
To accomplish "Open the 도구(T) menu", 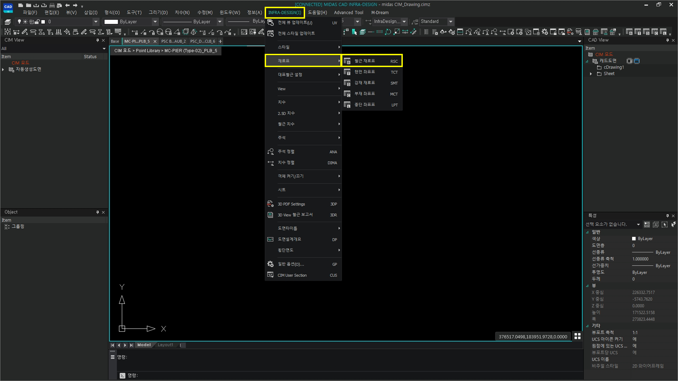I will coord(134,13).
